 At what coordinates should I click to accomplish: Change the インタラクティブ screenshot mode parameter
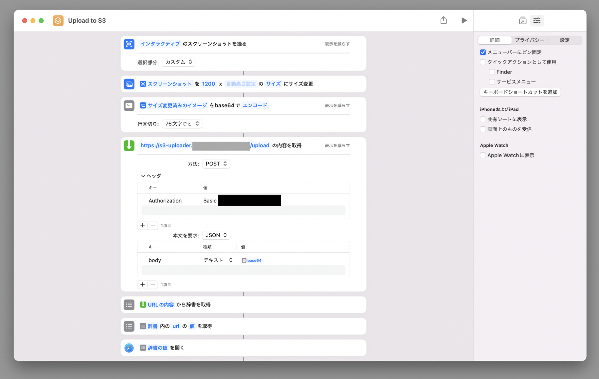[160, 44]
